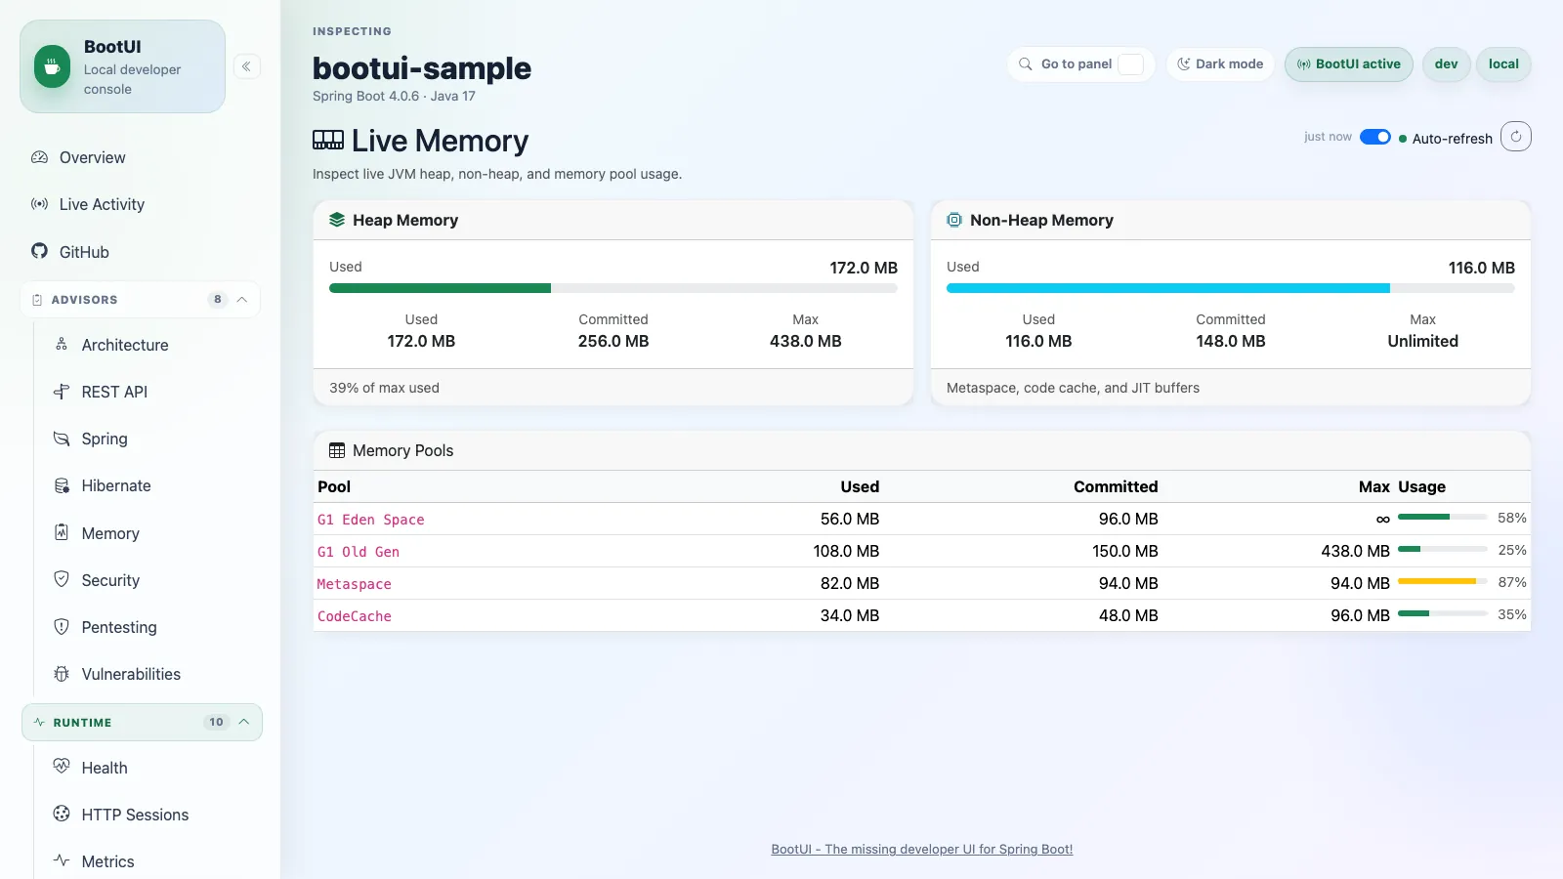
Task: Click the GitHub octocat icon
Action: (39, 251)
